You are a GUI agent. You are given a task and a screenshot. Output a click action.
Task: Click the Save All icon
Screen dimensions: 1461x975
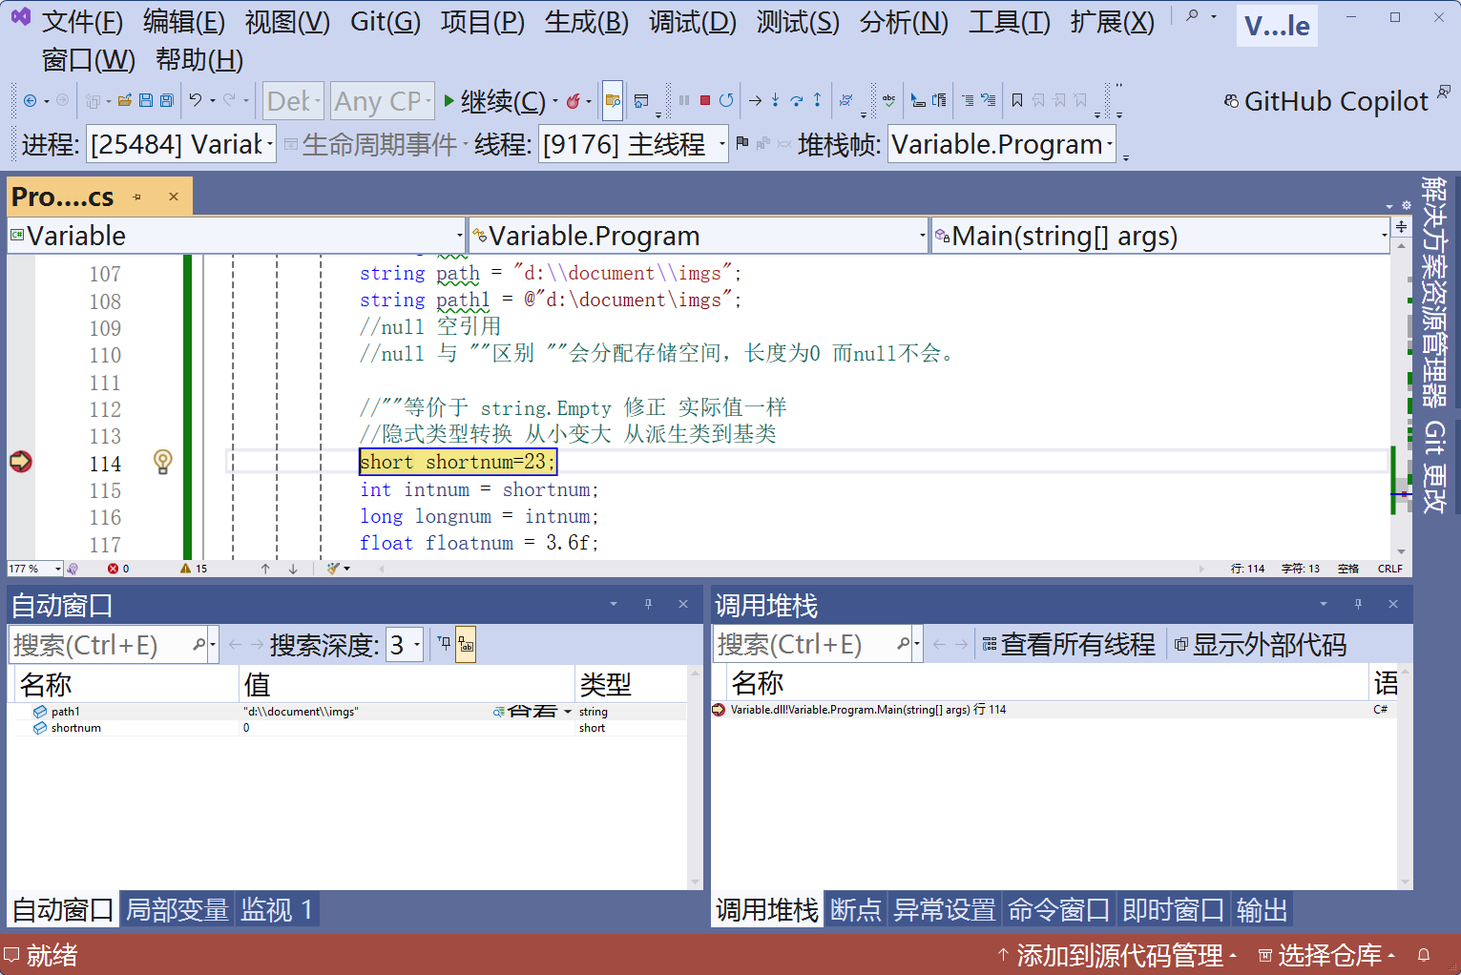coord(166,100)
